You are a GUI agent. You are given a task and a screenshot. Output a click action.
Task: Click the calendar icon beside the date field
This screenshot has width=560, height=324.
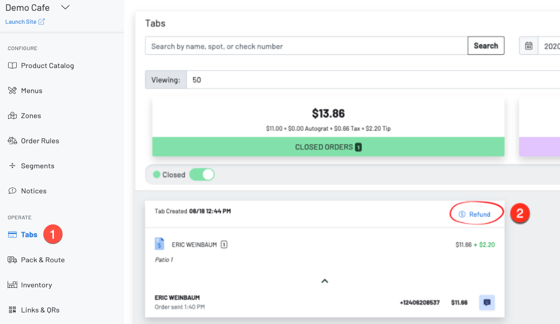[x=529, y=45]
